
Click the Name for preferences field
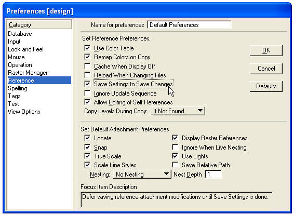[x=190, y=25]
